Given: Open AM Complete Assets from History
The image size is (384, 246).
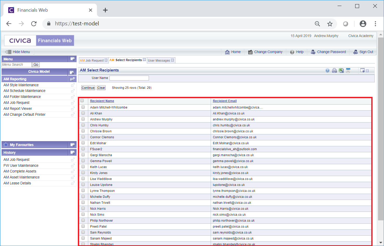Looking at the screenshot, I should click(x=20, y=171).
